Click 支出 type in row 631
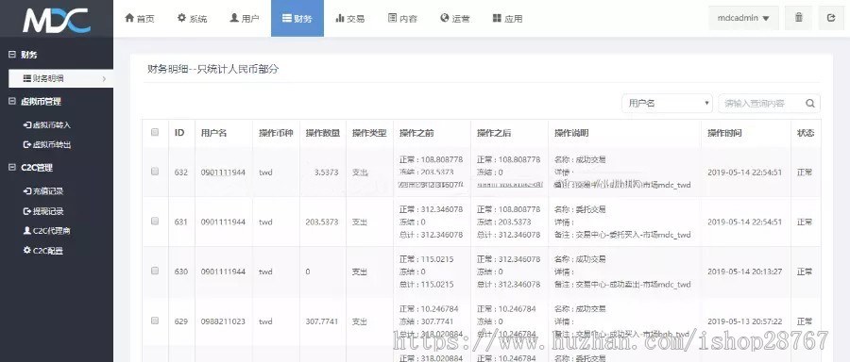 click(x=360, y=222)
